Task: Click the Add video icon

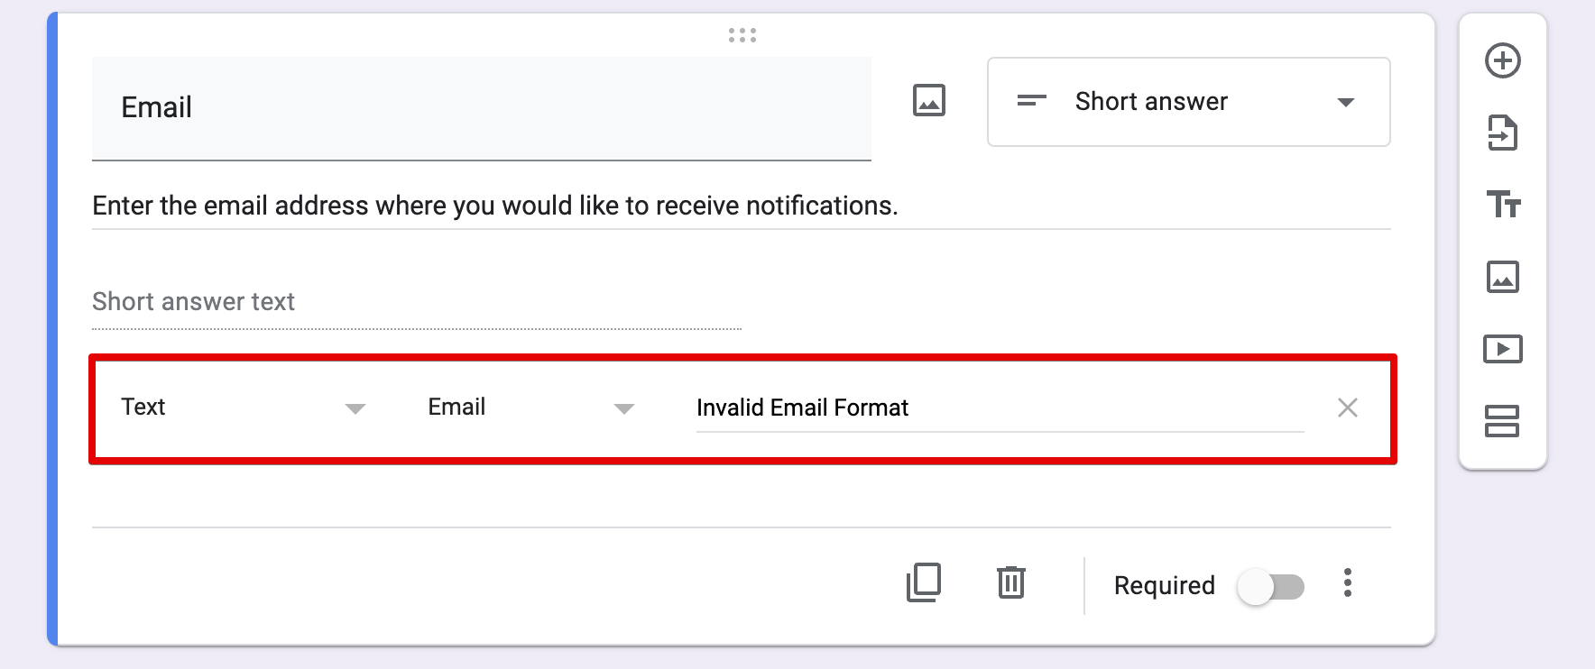Action: point(1502,349)
